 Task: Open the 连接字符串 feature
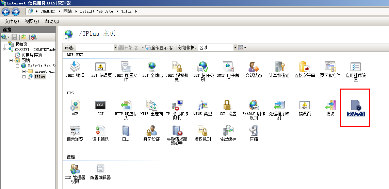305,70
